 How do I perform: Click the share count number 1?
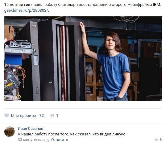57,116
